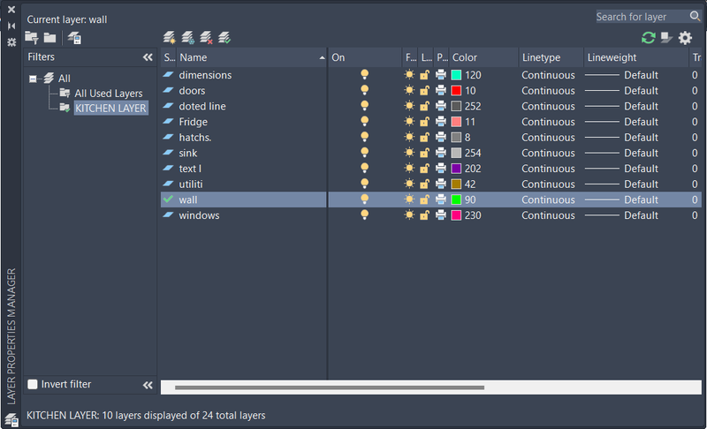Screen dimensions: 707x429
Task: Click the layer manager icon at bottom left
Action: [x=11, y=420]
